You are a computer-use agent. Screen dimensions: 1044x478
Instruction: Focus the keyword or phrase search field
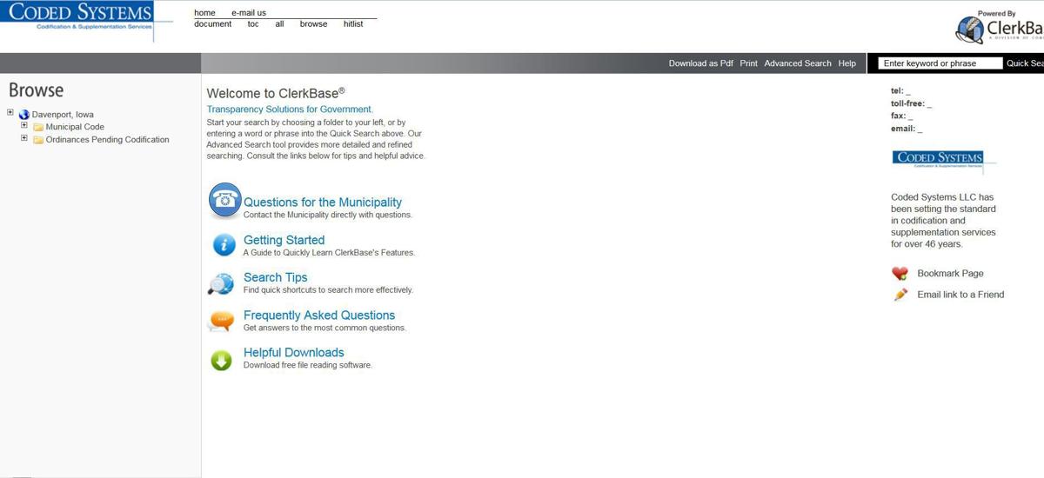[x=940, y=63]
